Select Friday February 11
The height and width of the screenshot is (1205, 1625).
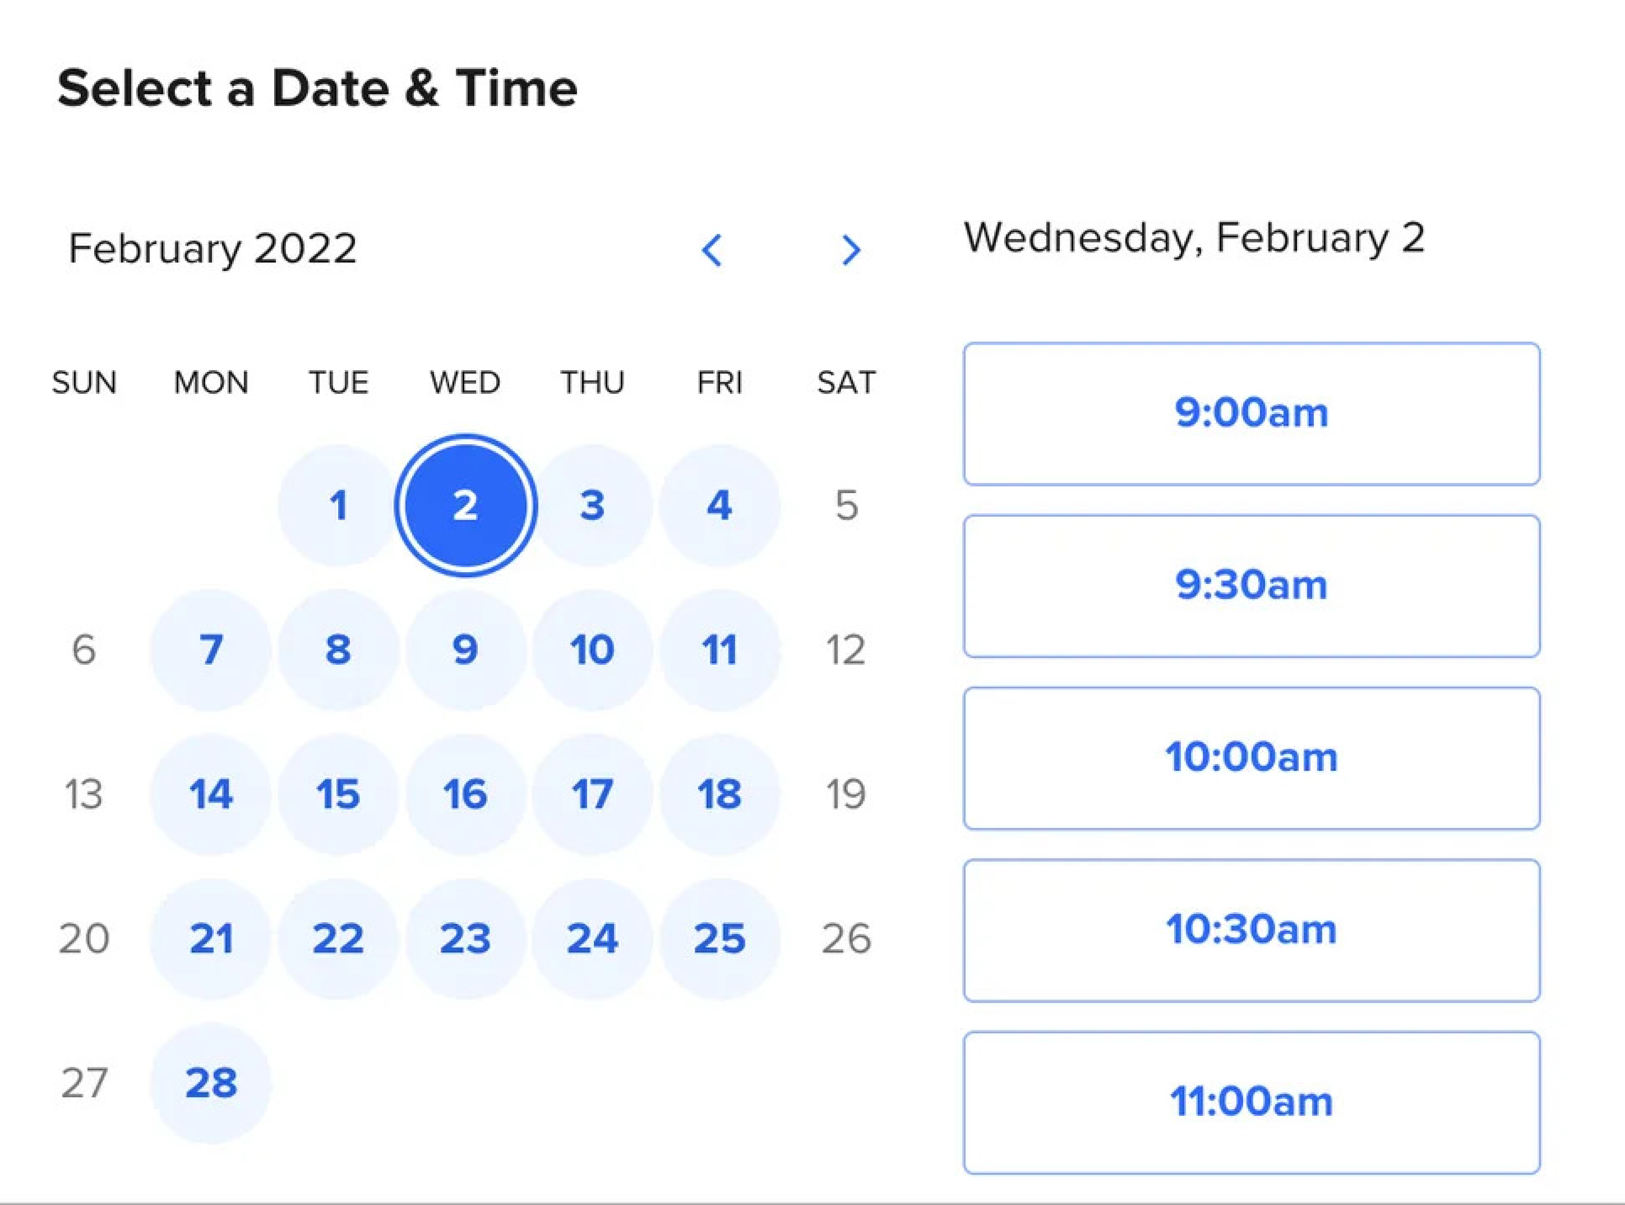coord(720,649)
